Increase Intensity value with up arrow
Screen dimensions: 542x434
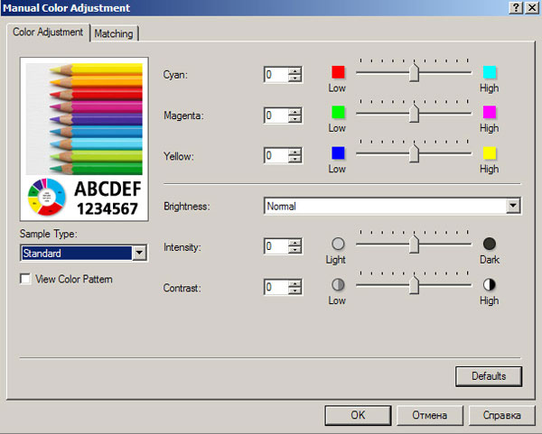coord(294,243)
